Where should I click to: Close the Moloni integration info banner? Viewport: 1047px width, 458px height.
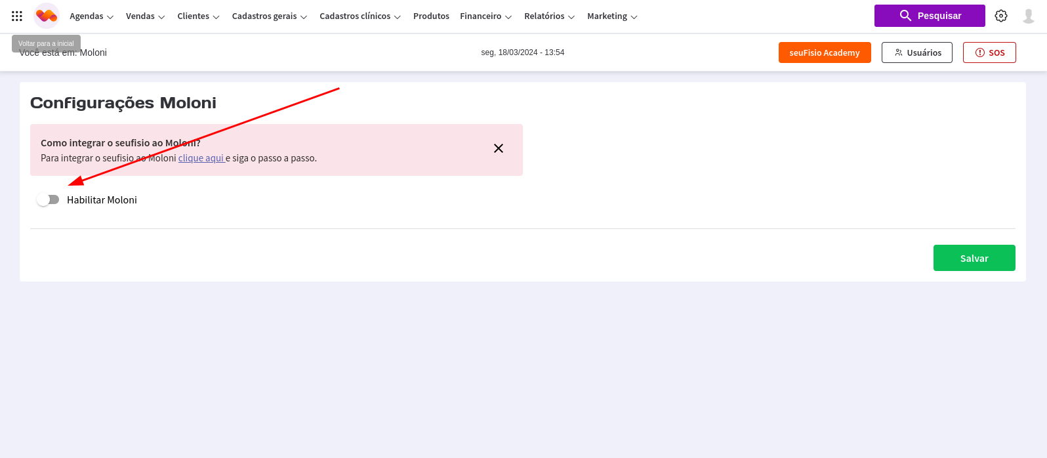(499, 148)
